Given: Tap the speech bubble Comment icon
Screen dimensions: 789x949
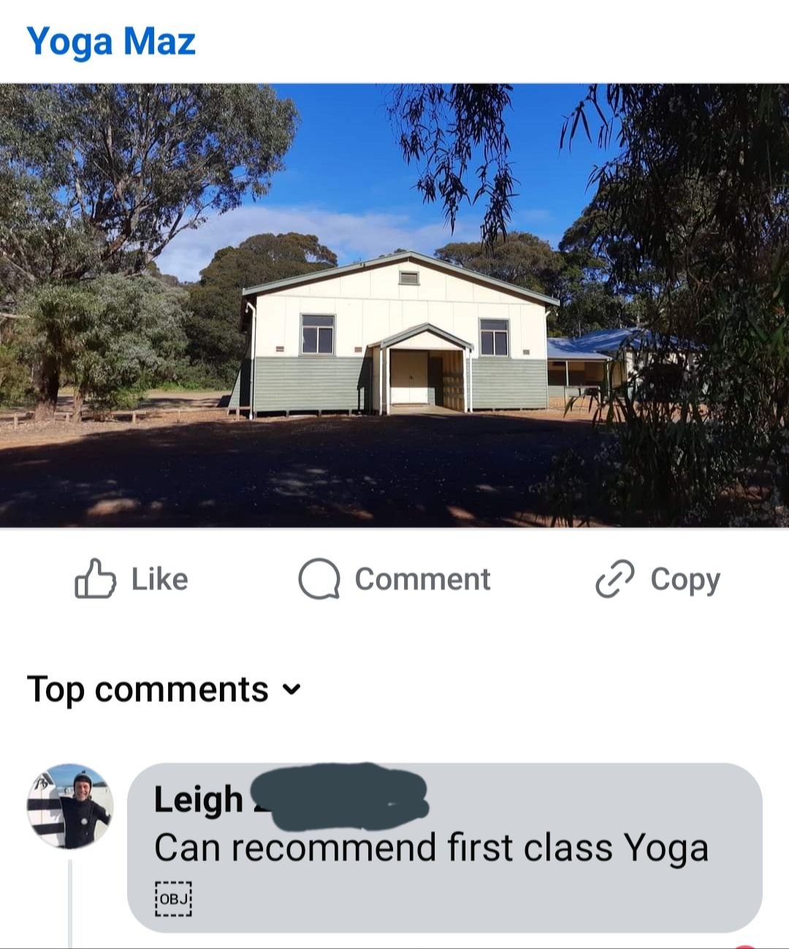Looking at the screenshot, I should coord(319,579).
